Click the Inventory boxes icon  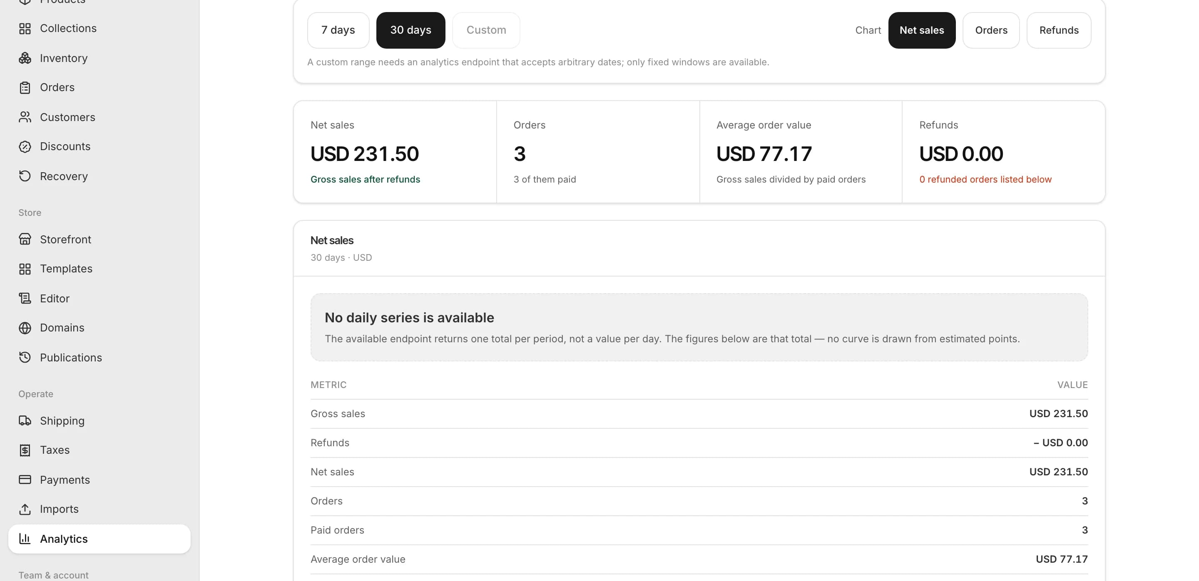pyautogui.click(x=25, y=58)
